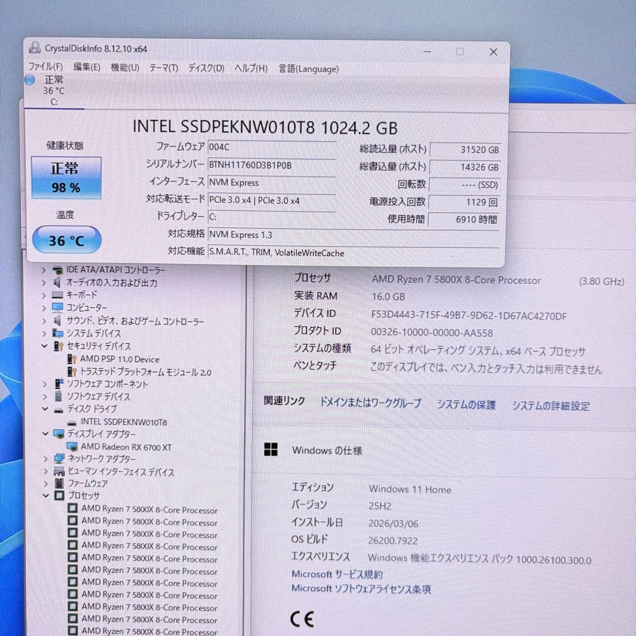Click the firmware field showing 004C
This screenshot has height=636, width=636.
pos(271,147)
